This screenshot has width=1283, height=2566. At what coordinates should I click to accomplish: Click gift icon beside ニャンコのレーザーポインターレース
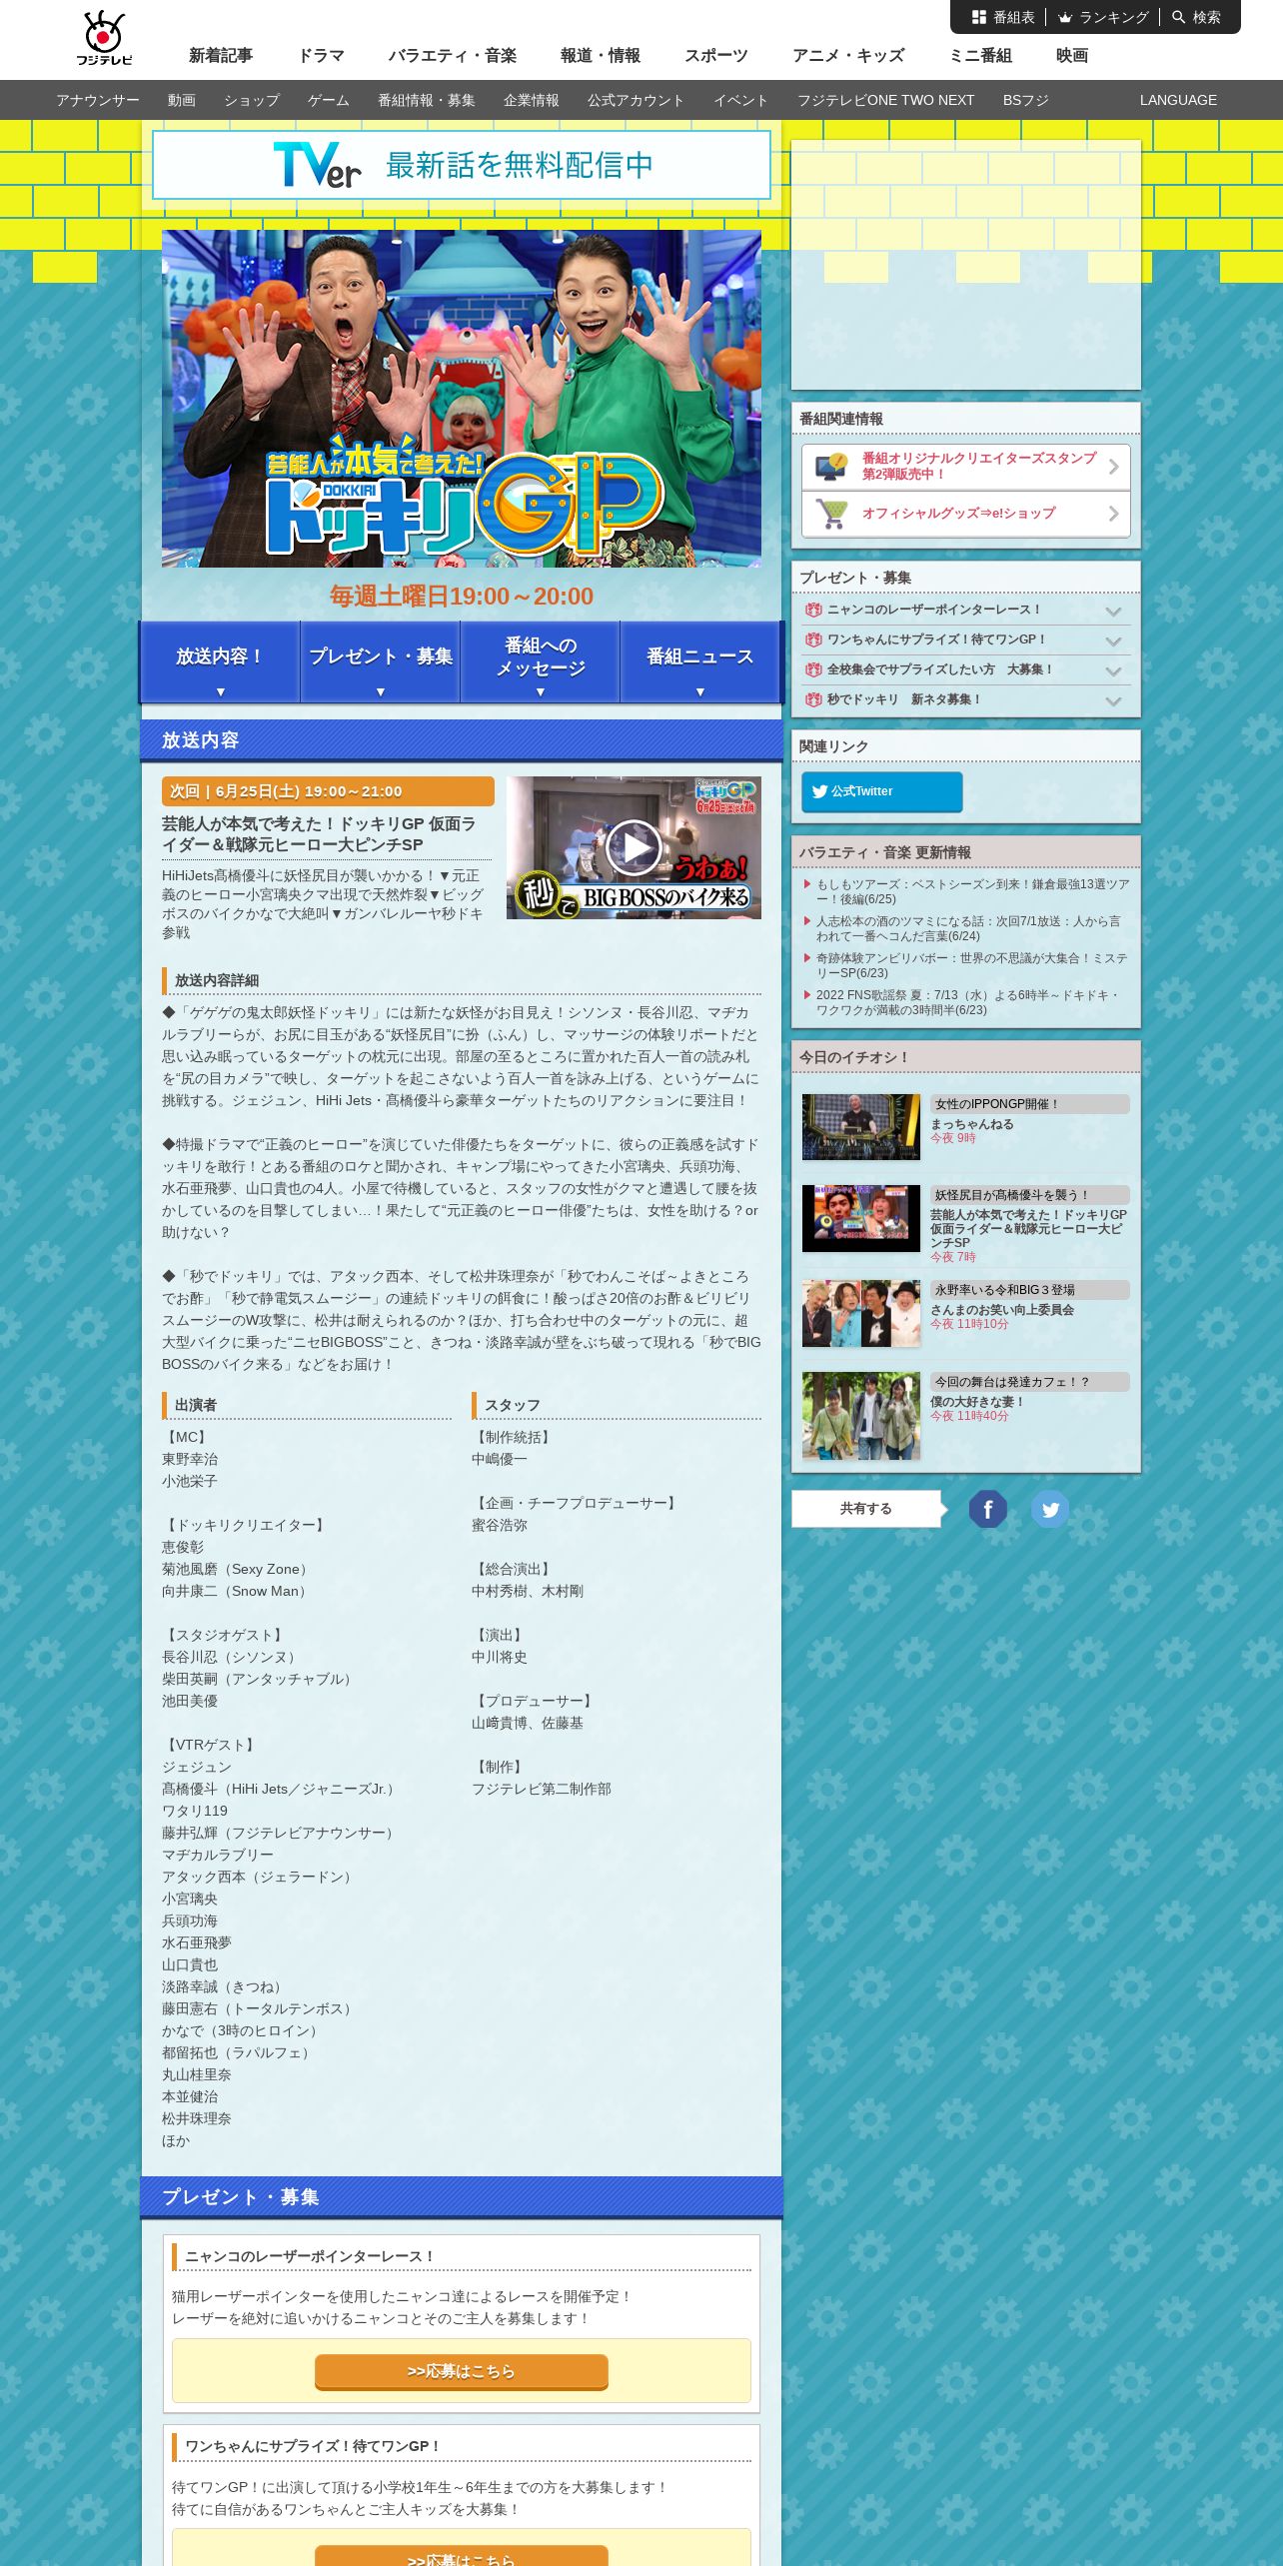[x=813, y=610]
